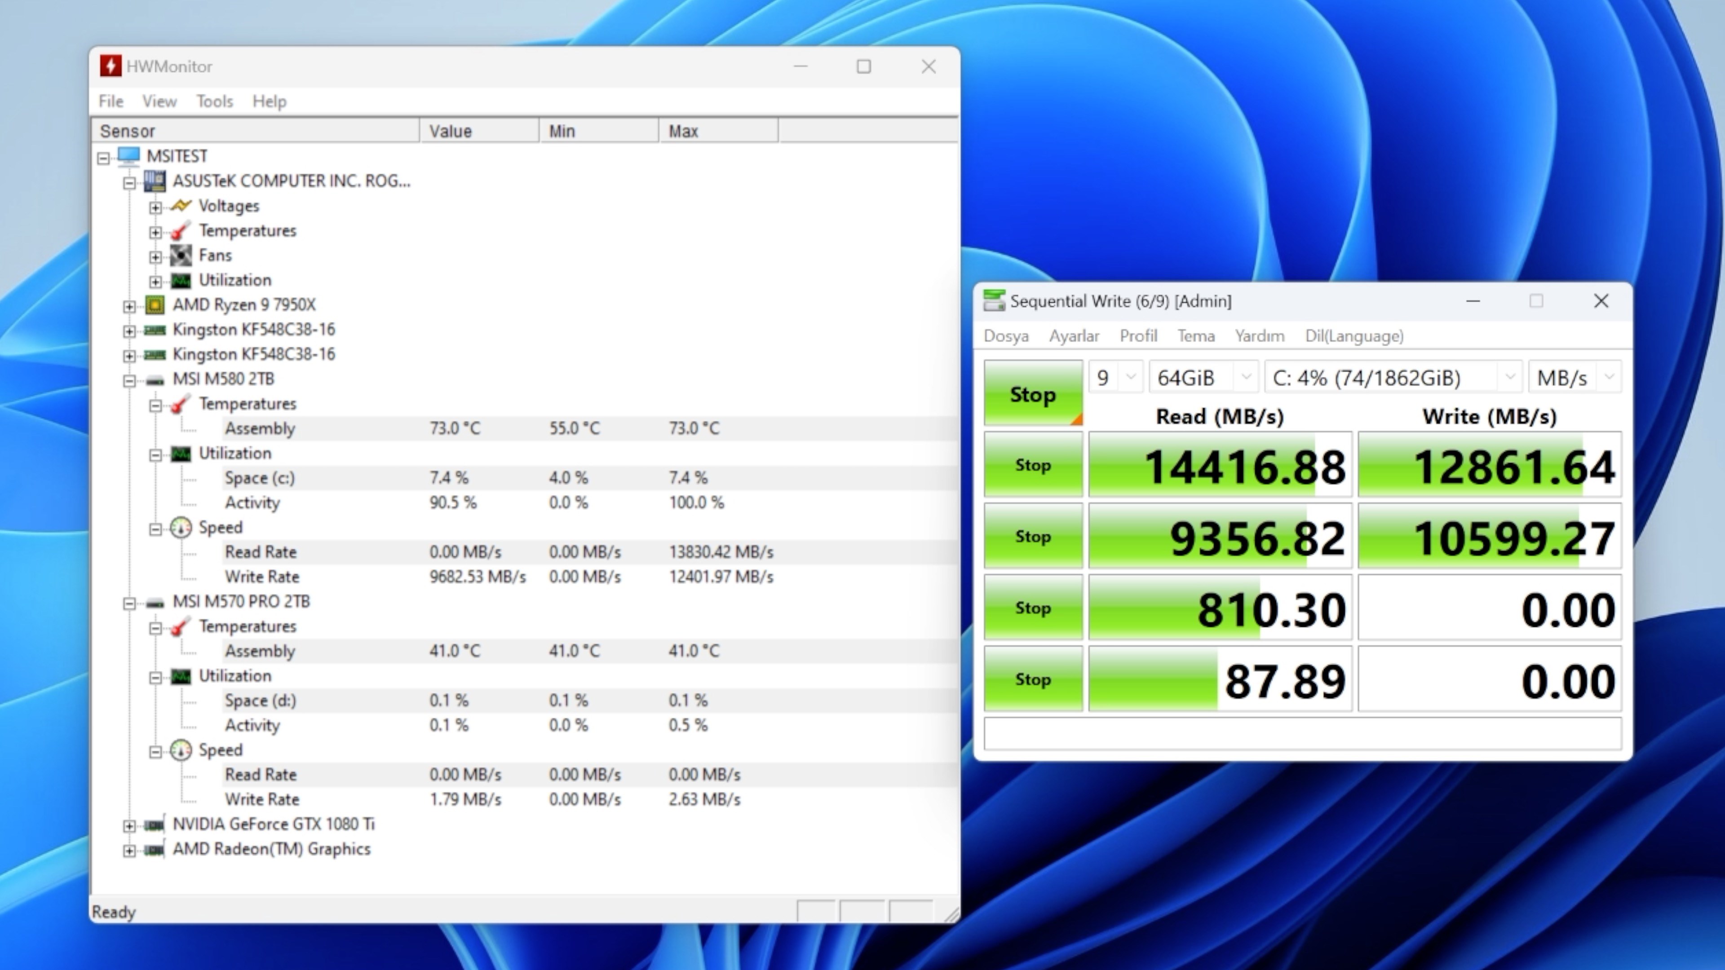Click the MSI M580 2TB drive icon
This screenshot has width=1725, height=970.
(x=155, y=380)
